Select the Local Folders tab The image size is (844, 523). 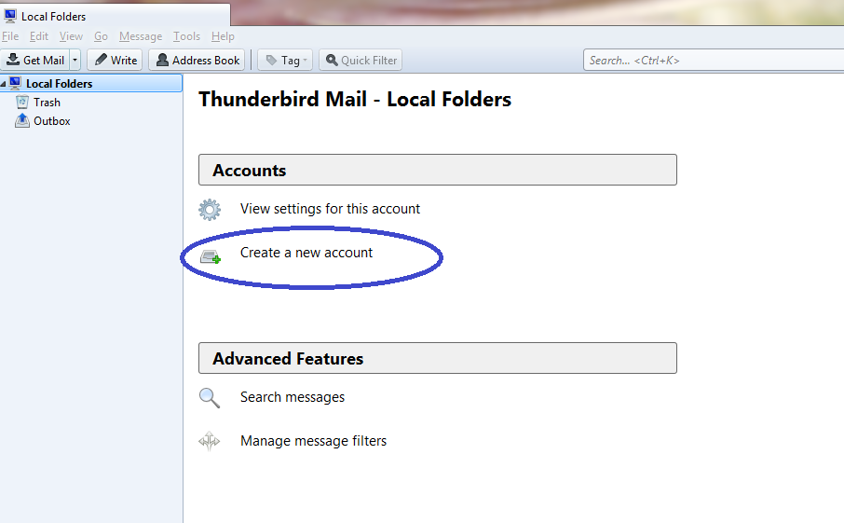[116, 16]
